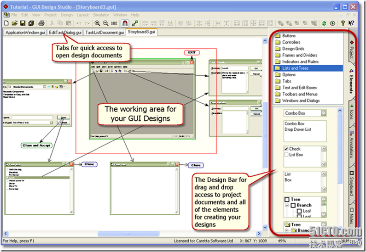
Task: Open the Annotations side tab
Action: 352,145
